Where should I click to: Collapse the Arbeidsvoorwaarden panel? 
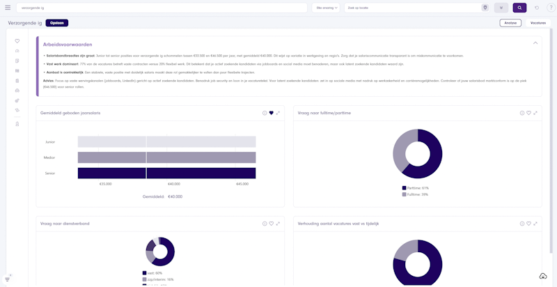(x=535, y=43)
